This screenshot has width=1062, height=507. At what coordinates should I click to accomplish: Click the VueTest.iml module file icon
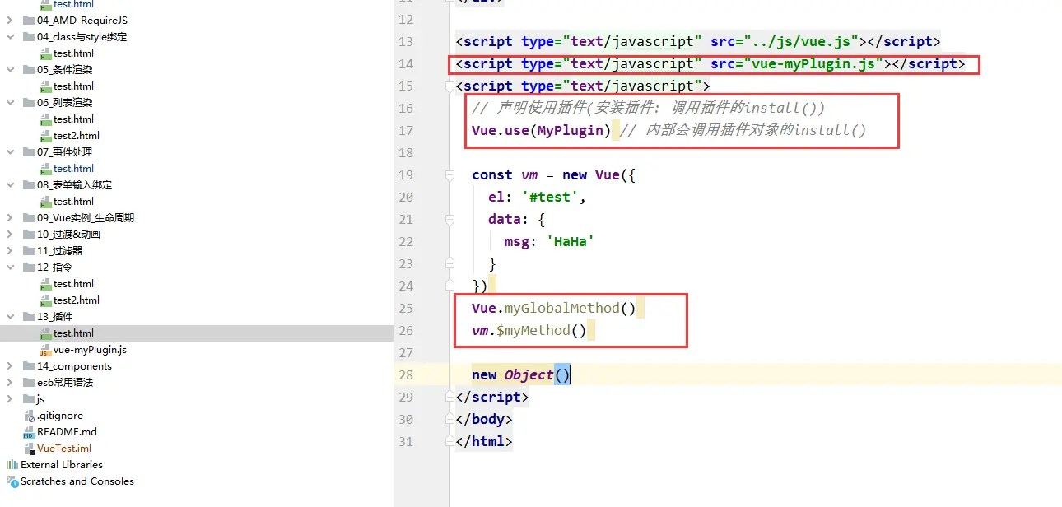(29, 449)
